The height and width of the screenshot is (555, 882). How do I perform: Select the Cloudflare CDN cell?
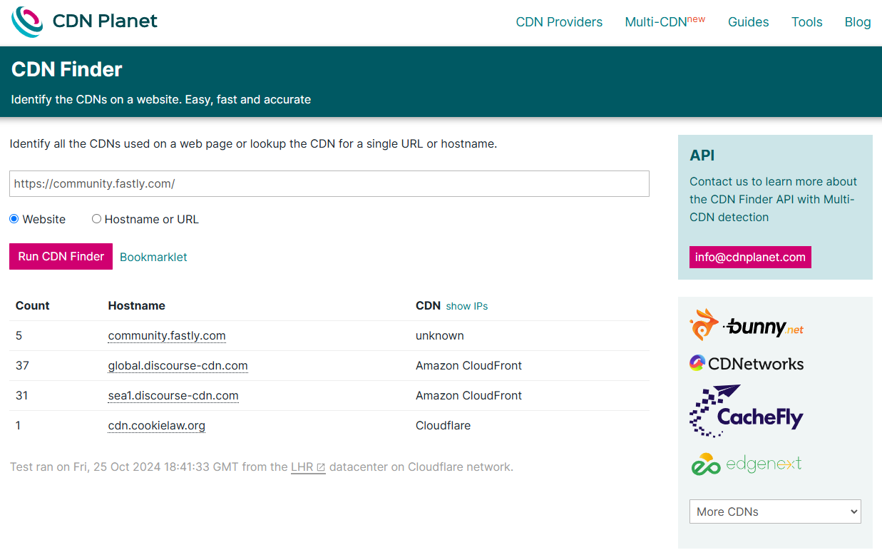(x=443, y=425)
